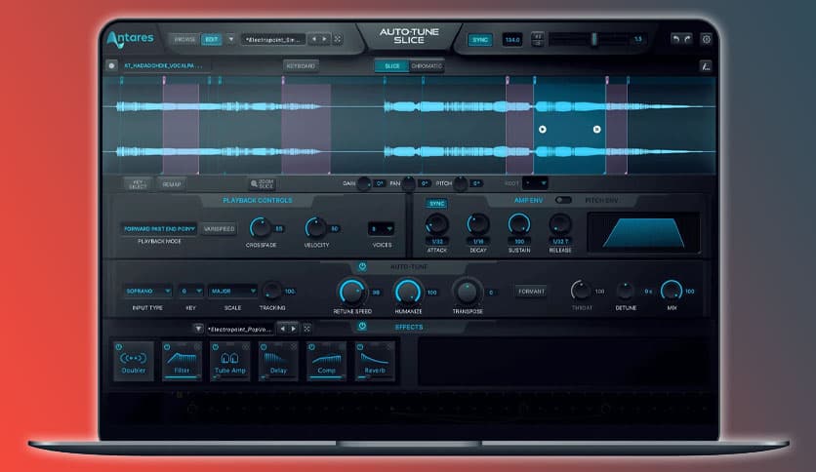Toggle envelope Sync button above Attack
The image size is (816, 472).
click(x=436, y=203)
